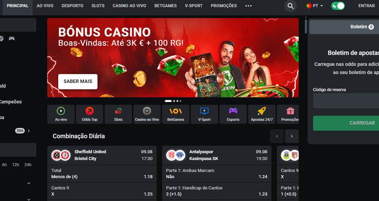
Task: Open the Slots cherries shortcut
Action: tap(118, 114)
